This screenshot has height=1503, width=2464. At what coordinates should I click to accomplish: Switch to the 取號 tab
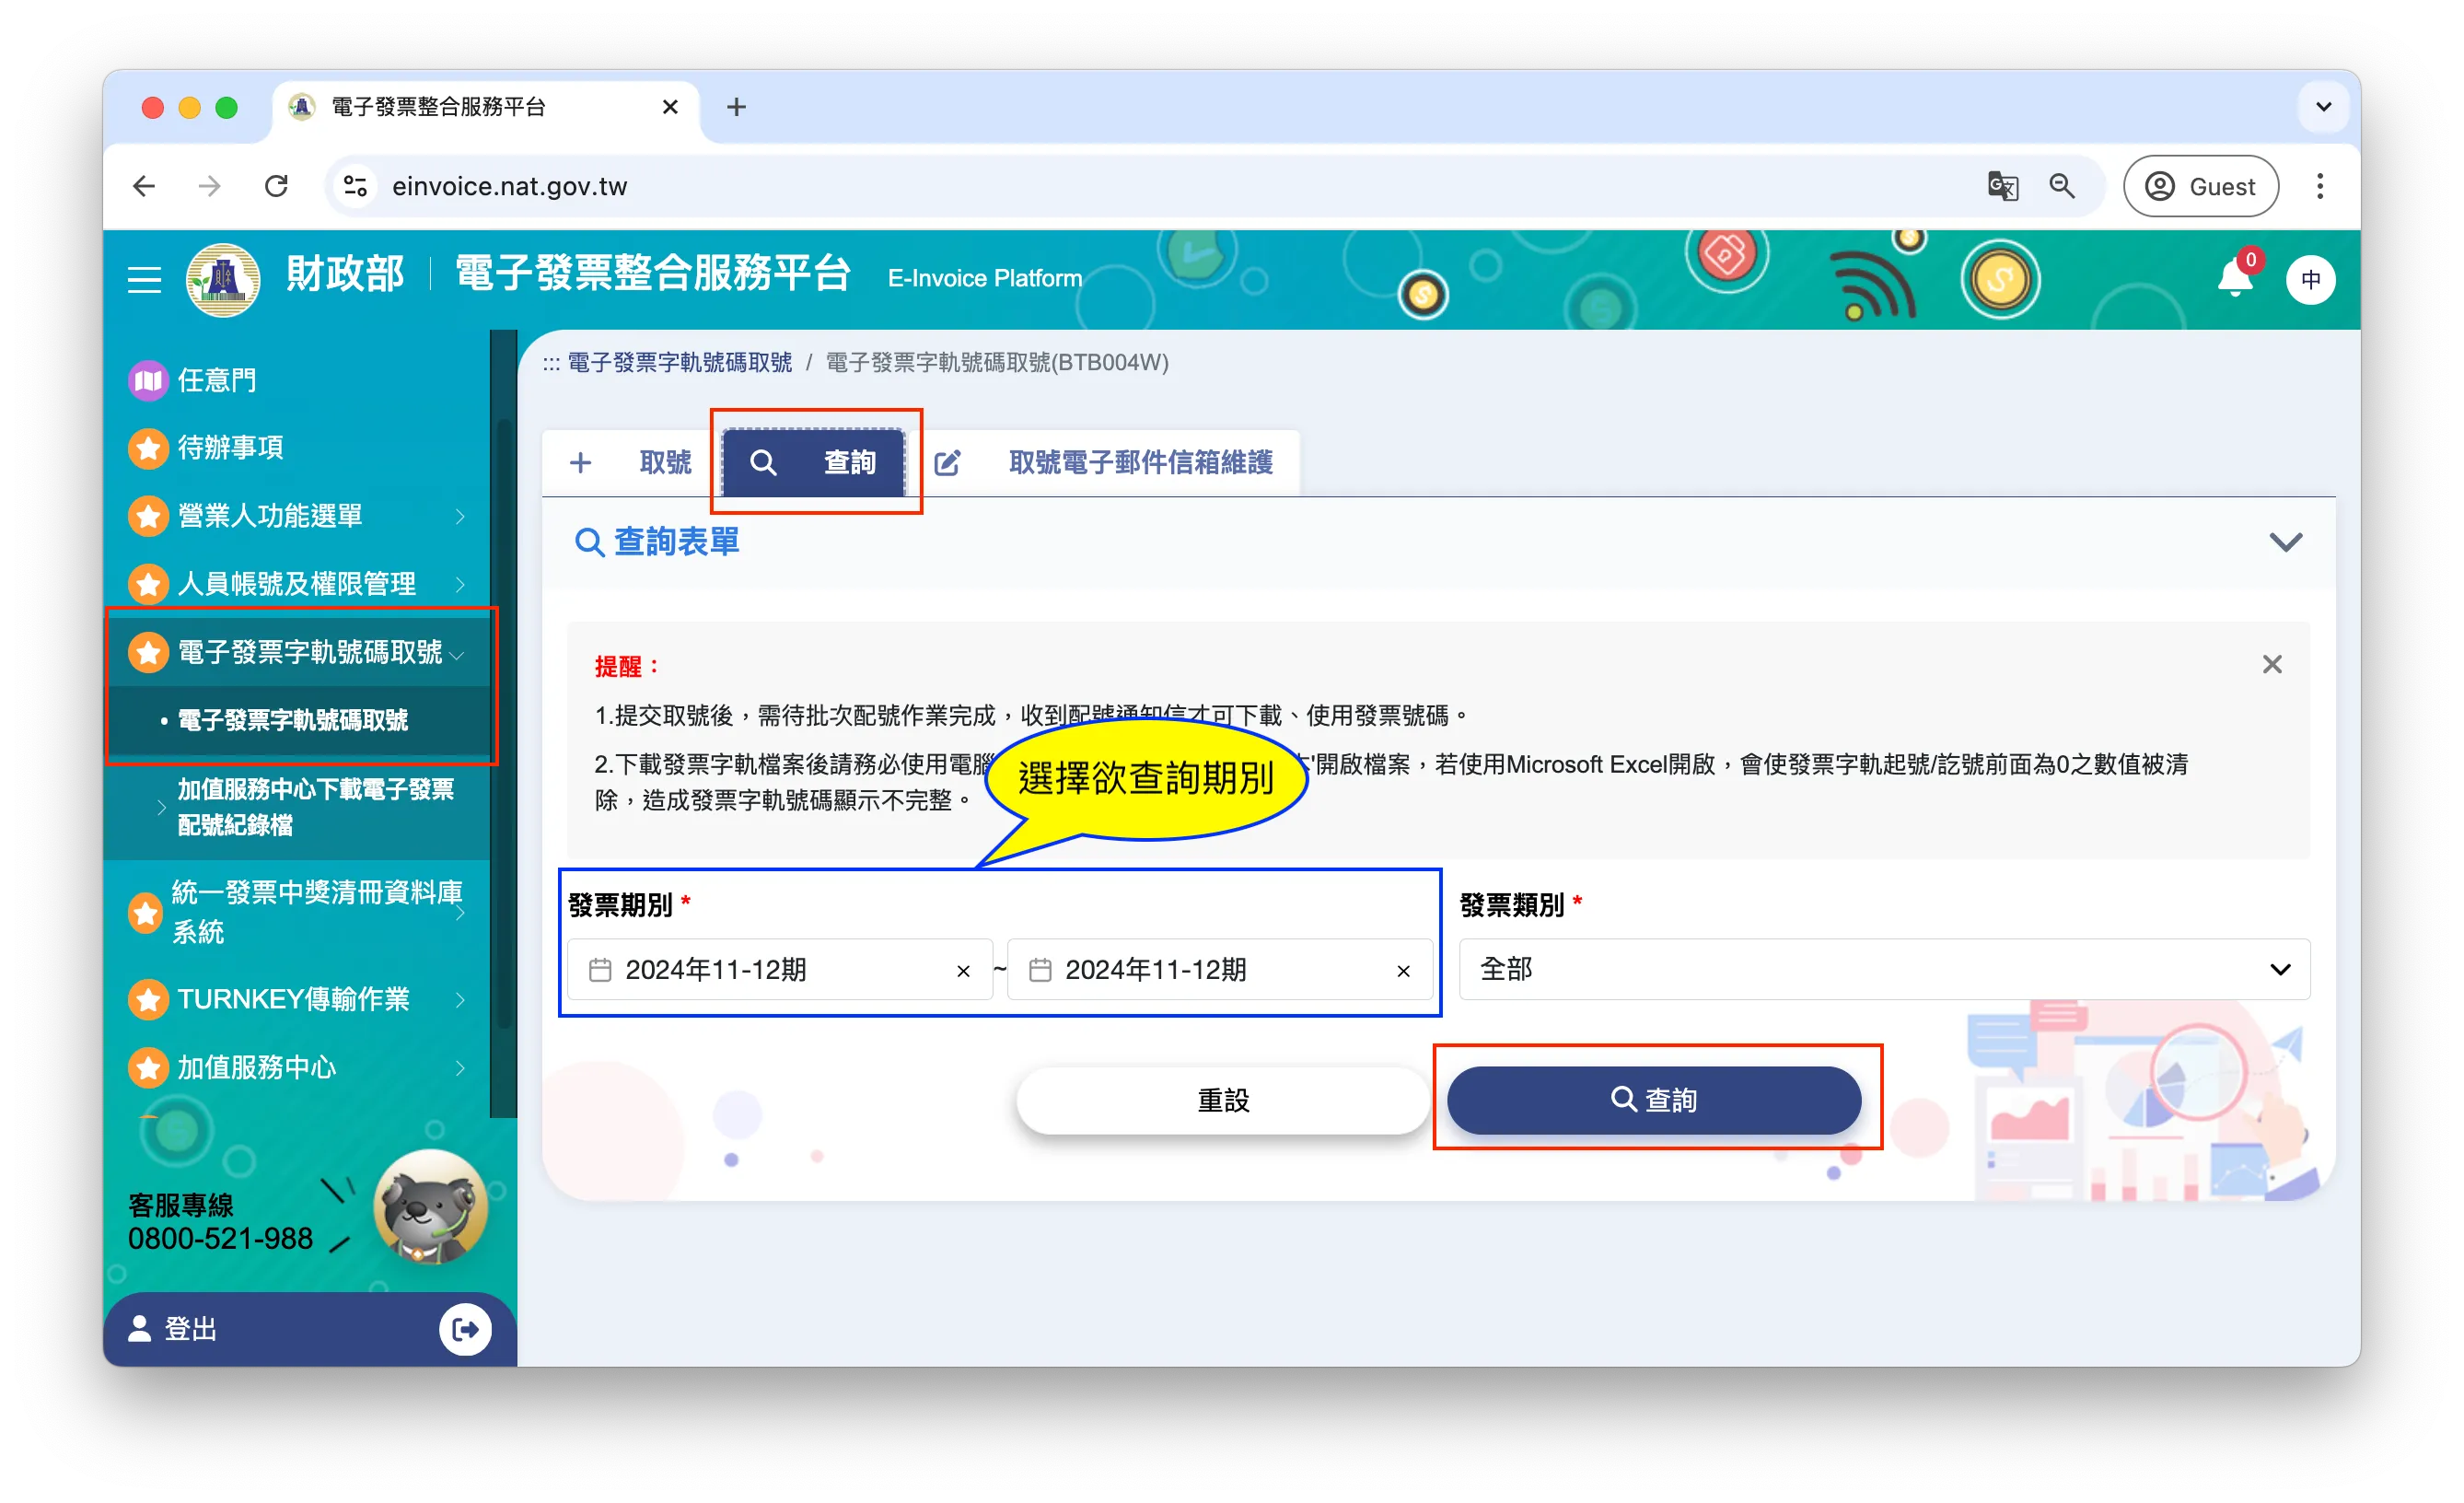pos(632,462)
